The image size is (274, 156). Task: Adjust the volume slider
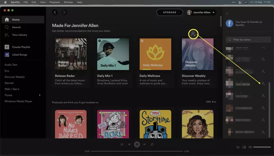coord(262,147)
